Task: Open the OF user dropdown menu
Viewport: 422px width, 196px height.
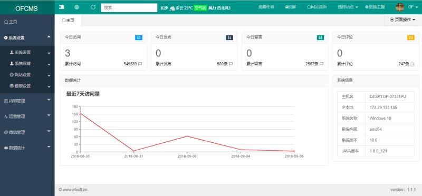Action: tap(413, 7)
